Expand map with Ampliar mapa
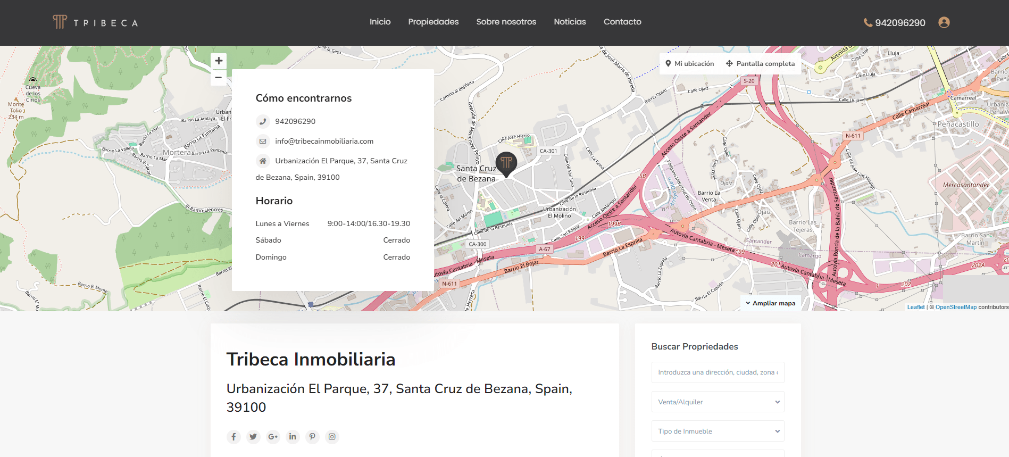The image size is (1009, 457). tap(771, 303)
